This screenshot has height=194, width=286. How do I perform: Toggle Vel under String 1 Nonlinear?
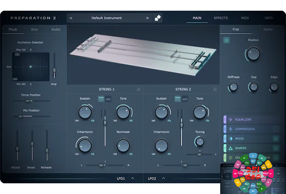(x=115, y=154)
